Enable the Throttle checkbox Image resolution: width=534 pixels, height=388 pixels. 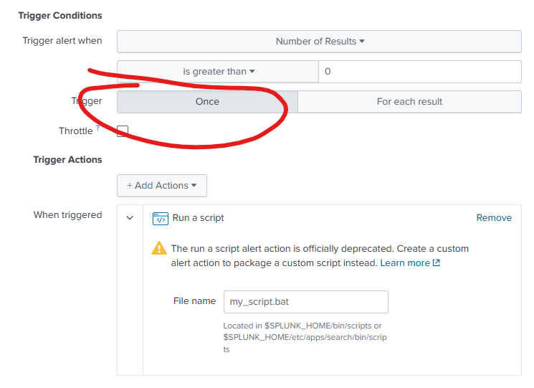[x=123, y=131]
